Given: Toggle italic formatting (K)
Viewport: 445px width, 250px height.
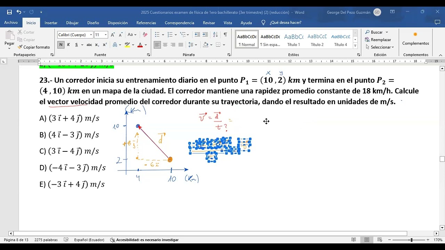Looking at the screenshot, I should click(68, 45).
